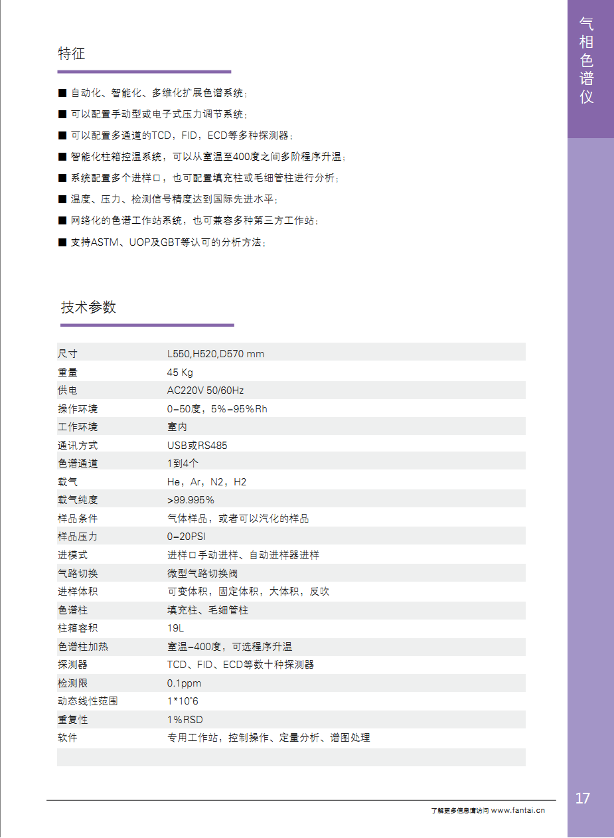Click the value L550,H520,D570 mm
The image size is (614, 838).
(x=215, y=354)
